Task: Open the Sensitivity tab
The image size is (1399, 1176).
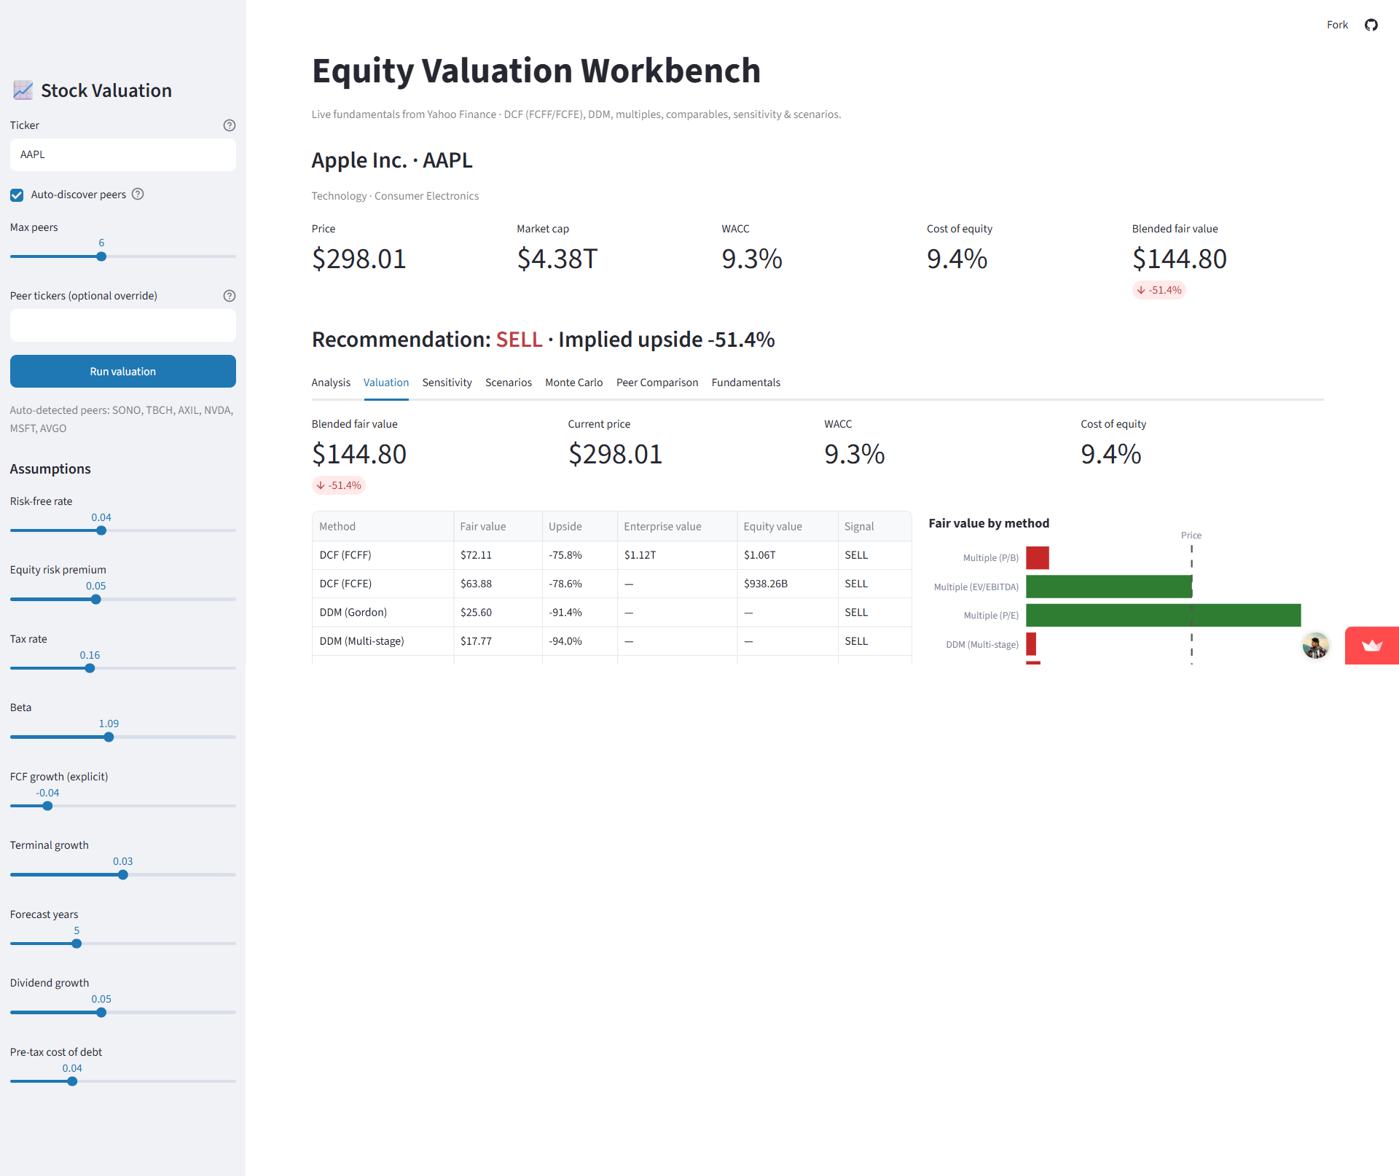Action: 447,383
